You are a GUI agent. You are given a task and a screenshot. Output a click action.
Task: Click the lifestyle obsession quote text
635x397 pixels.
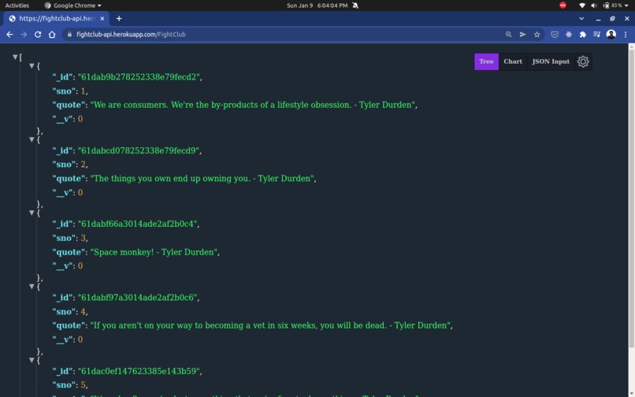point(254,105)
